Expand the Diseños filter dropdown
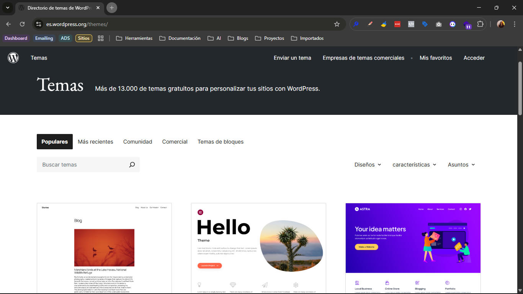 368,165
